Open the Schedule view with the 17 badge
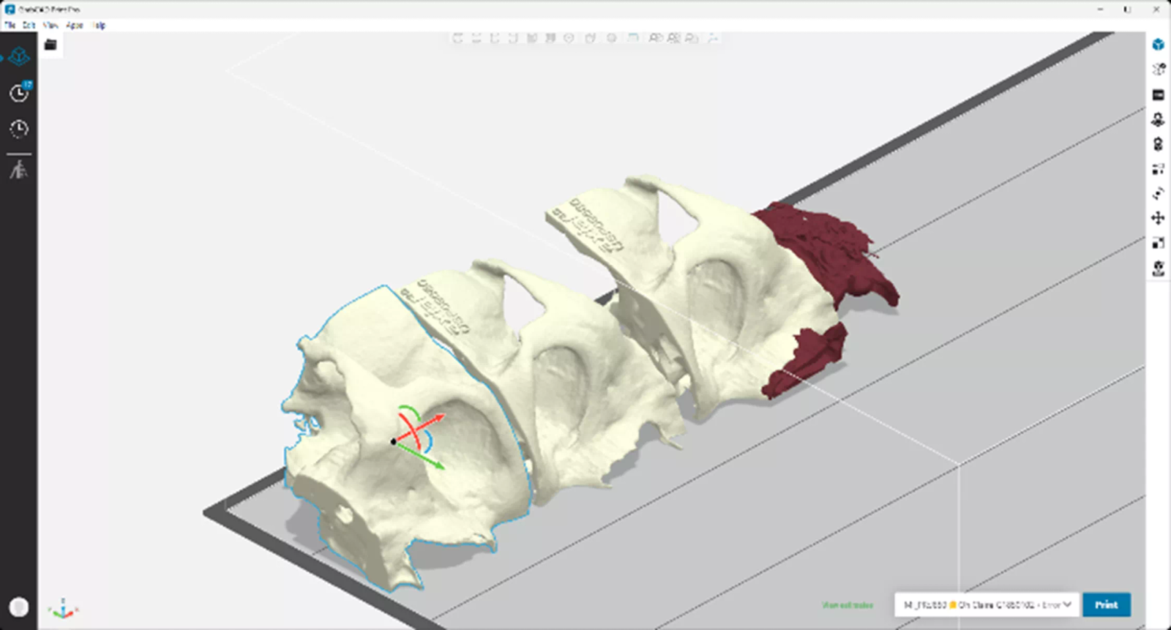Screen dimensions: 1171x630 tap(20, 92)
